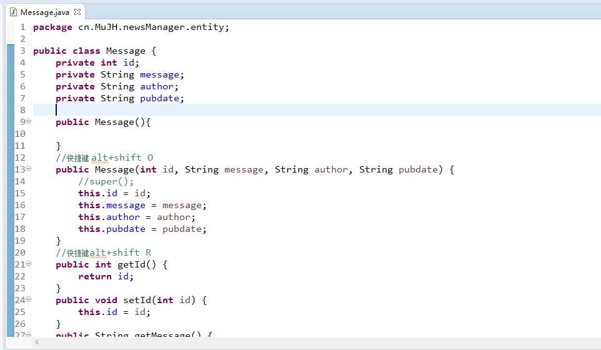
Task: Collapse the getMessage method at line 27
Action: [x=28, y=334]
